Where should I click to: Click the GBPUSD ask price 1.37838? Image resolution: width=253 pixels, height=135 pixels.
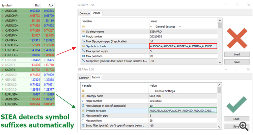tap(49, 80)
